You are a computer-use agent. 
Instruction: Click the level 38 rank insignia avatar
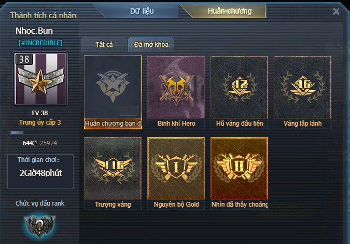[40, 79]
